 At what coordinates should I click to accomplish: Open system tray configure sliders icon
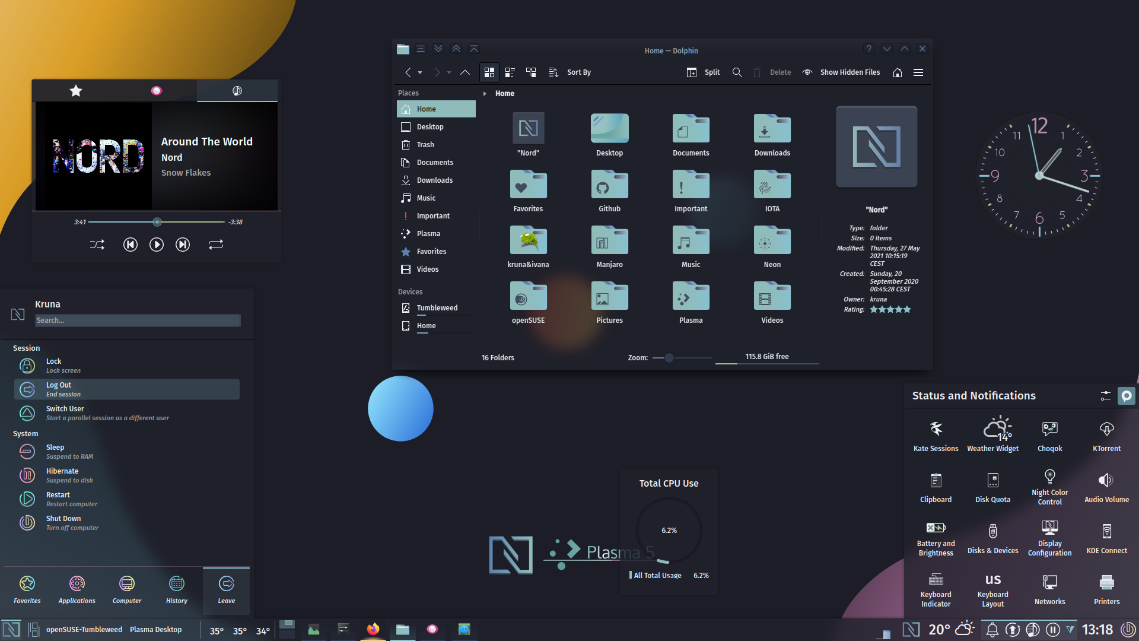point(1105,396)
